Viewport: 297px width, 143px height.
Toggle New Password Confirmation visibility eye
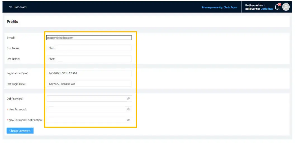point(128,120)
